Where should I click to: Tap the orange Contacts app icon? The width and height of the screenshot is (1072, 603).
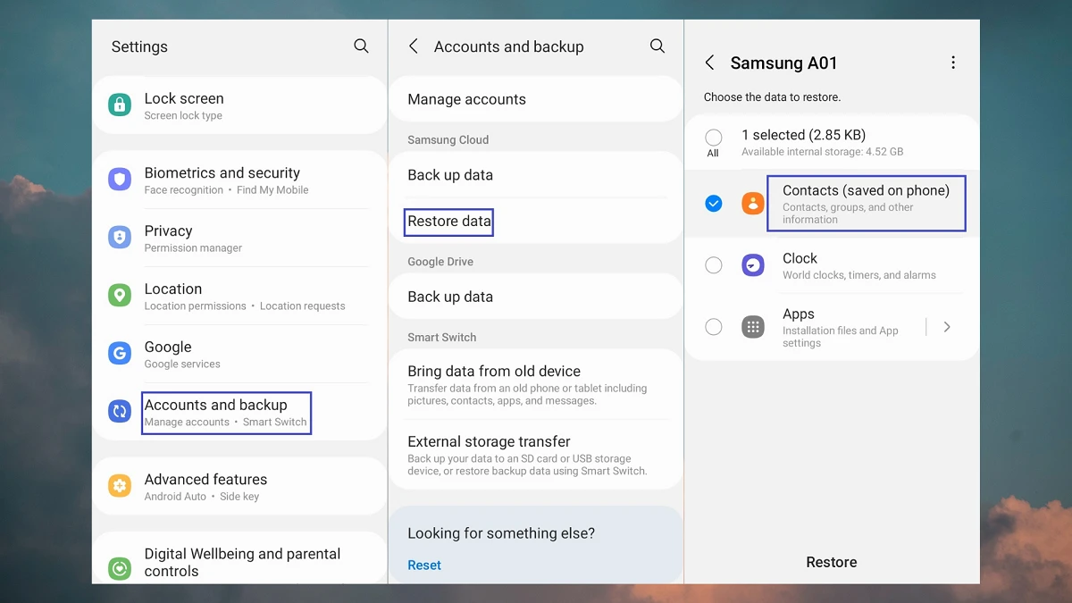point(753,203)
